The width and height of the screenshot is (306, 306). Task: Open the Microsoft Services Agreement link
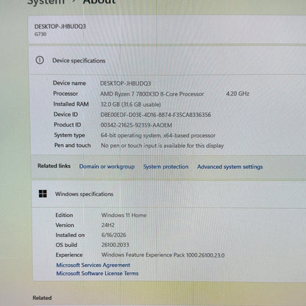point(93,265)
